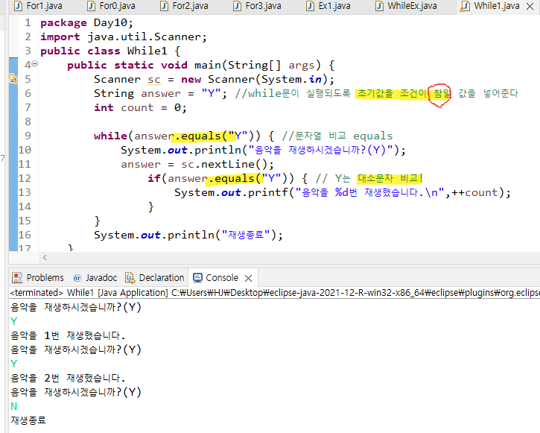Image resolution: width=540 pixels, height=433 pixels.
Task: Click the WhileEx.java file icon
Action: (x=380, y=6)
